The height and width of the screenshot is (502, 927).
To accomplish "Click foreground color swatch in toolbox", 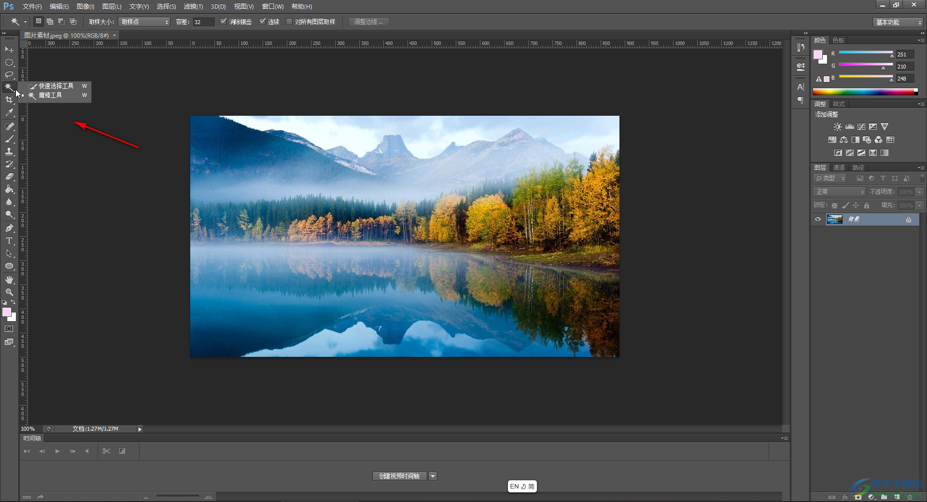I will tap(7, 312).
